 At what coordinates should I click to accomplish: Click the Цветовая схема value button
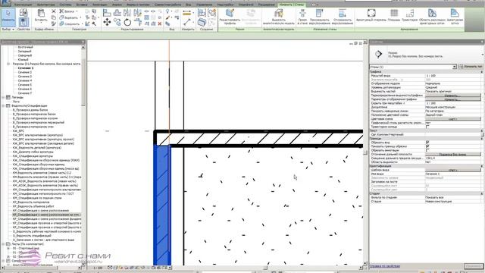click(x=453, y=119)
